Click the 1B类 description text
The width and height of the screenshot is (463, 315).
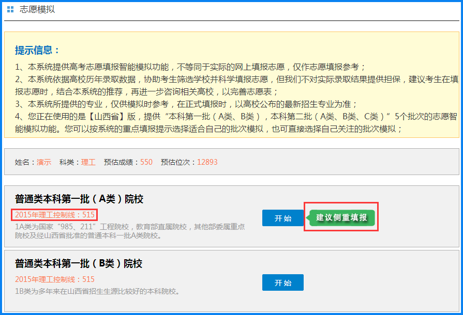click(97, 291)
